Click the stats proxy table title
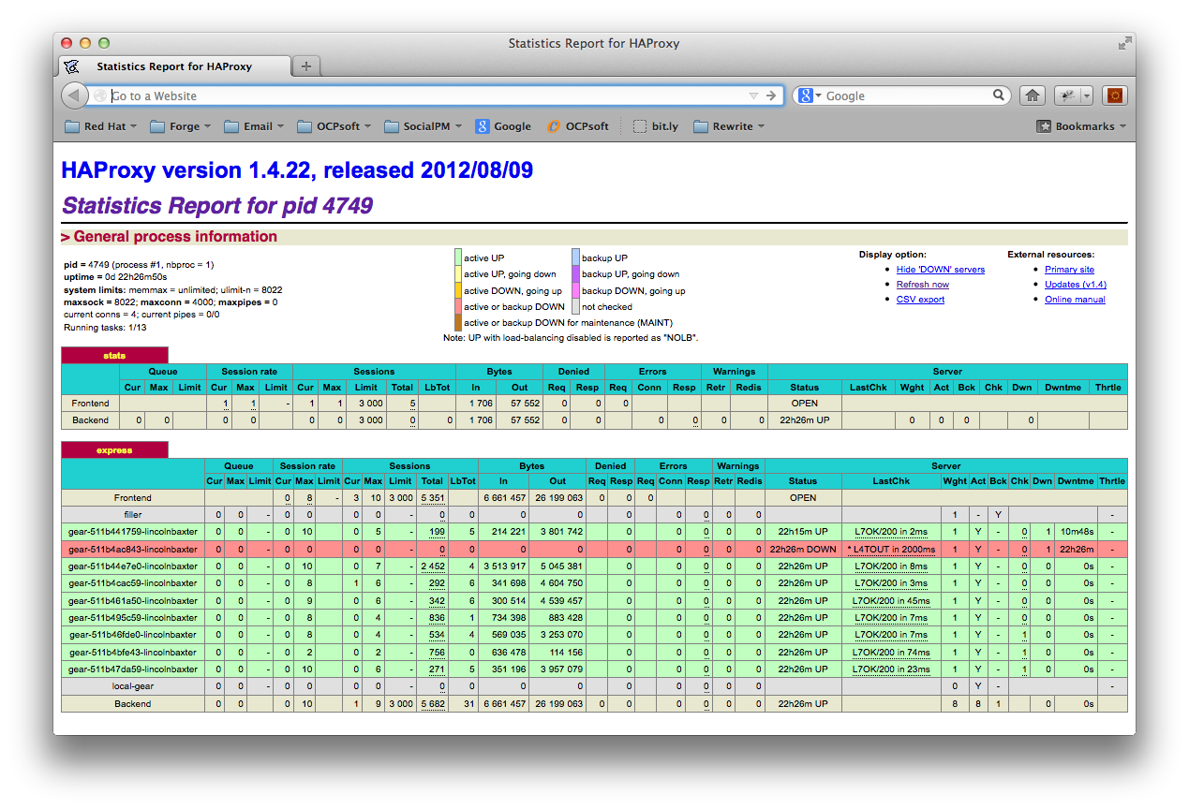 pyautogui.click(x=114, y=356)
